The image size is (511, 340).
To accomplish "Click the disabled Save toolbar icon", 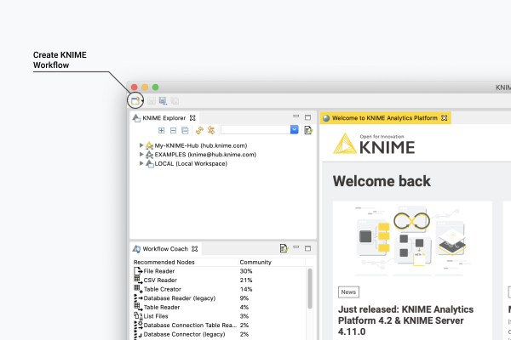I will tap(152, 101).
